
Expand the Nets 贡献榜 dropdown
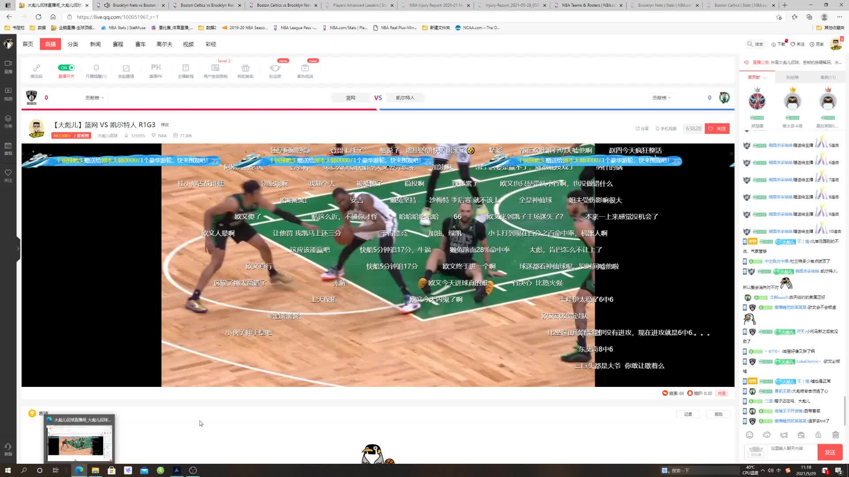94,98
